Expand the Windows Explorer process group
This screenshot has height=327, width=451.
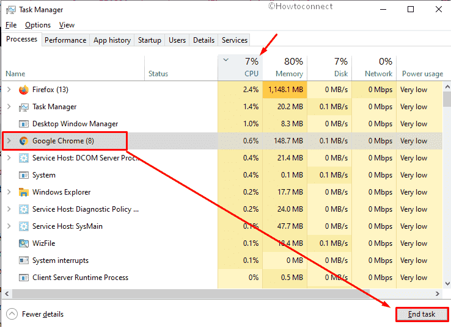(x=9, y=192)
